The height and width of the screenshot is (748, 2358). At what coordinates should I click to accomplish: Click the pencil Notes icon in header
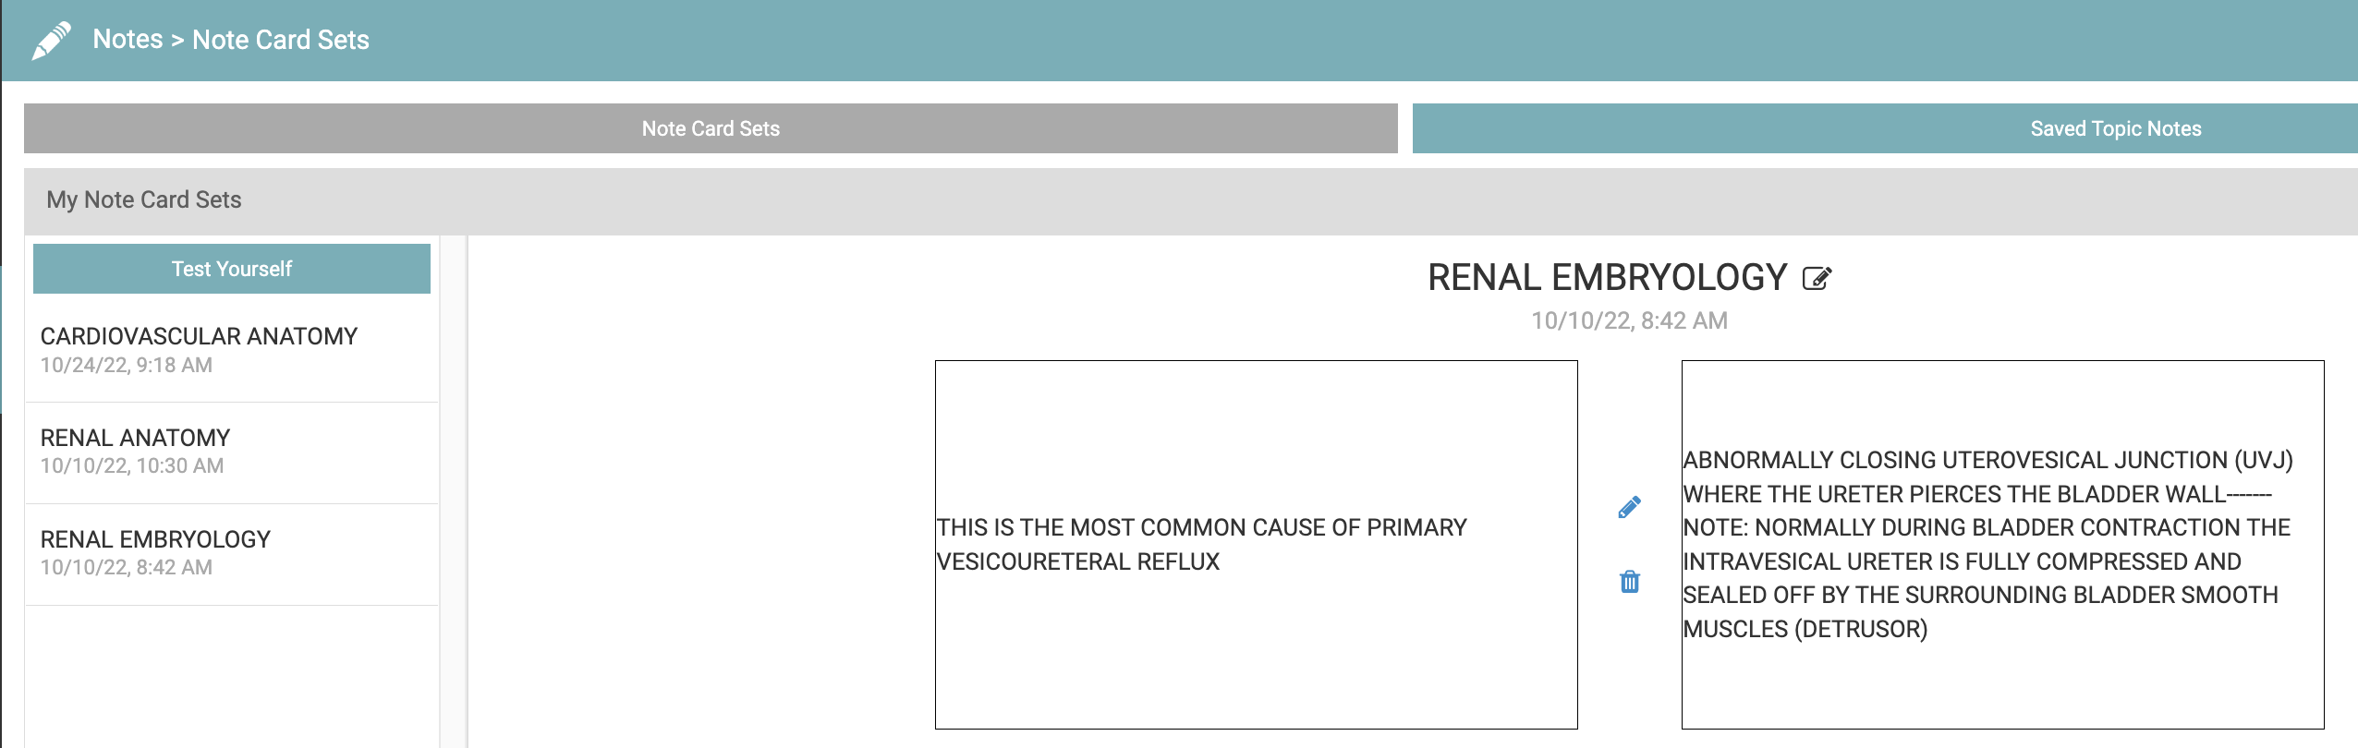point(51,41)
